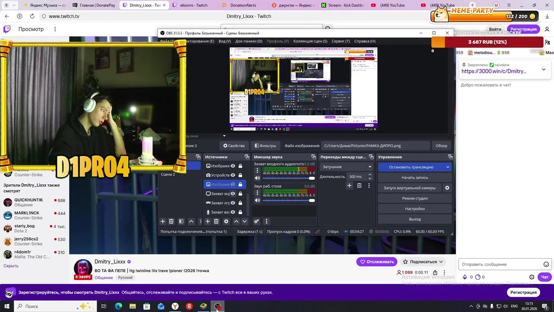Adjust Звук раб. стола volume slider
554x312 pixels.
[x=289, y=200]
